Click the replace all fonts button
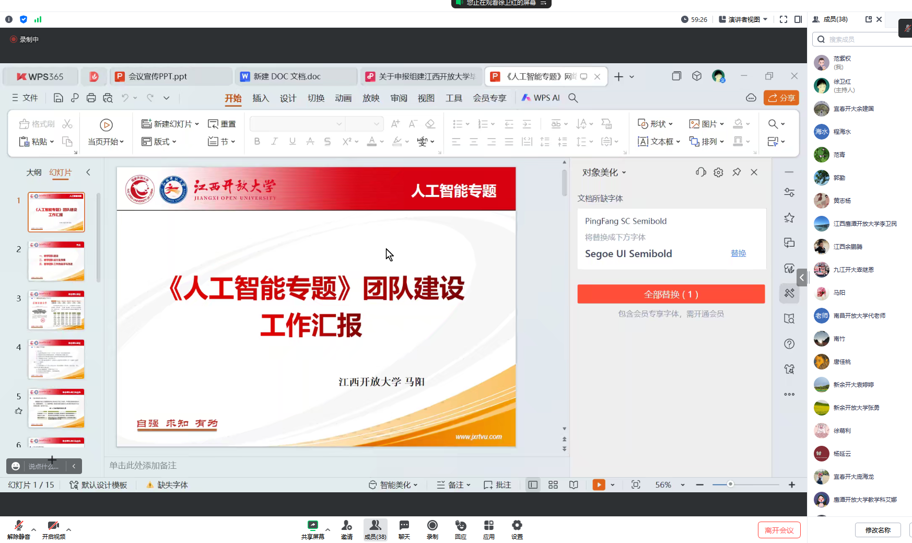This screenshot has width=912, height=543. point(671,294)
